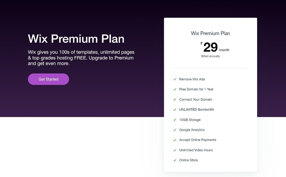
Task: Click the checkmark beside 10GB Storage
Action: [175, 120]
